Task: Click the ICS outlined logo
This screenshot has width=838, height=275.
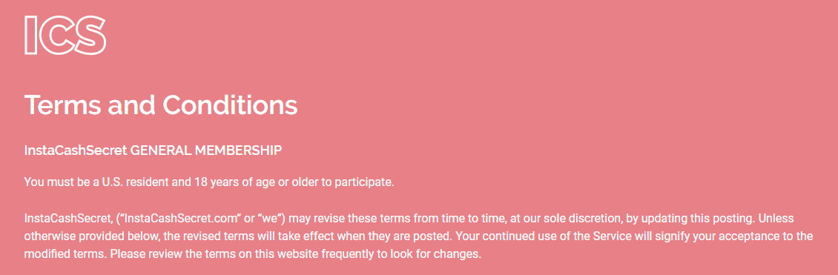Action: click(x=65, y=36)
